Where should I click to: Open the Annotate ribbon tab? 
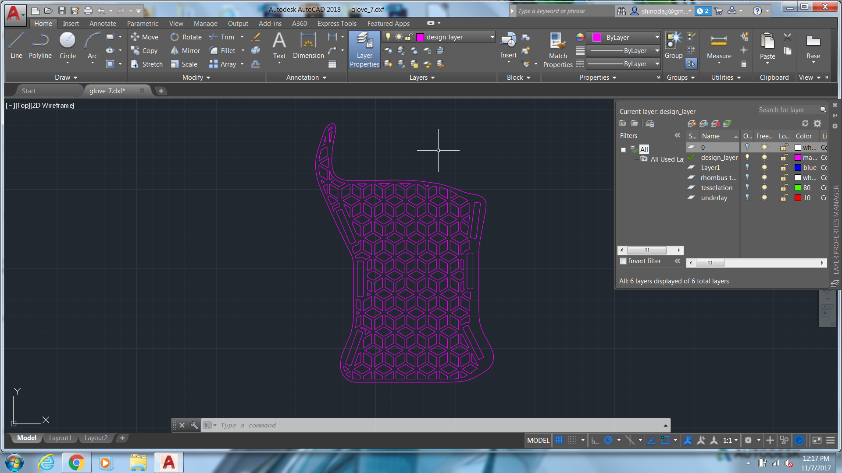coord(103,24)
